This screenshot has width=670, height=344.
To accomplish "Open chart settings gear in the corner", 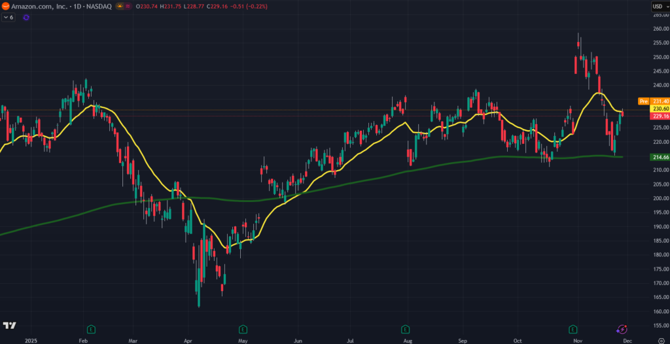I will [661, 341].
